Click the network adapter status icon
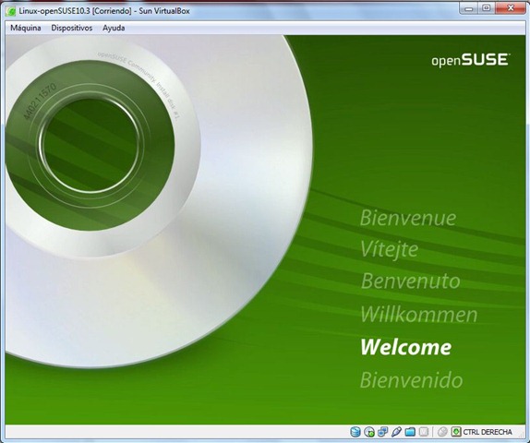This screenshot has width=530, height=443. tap(382, 432)
